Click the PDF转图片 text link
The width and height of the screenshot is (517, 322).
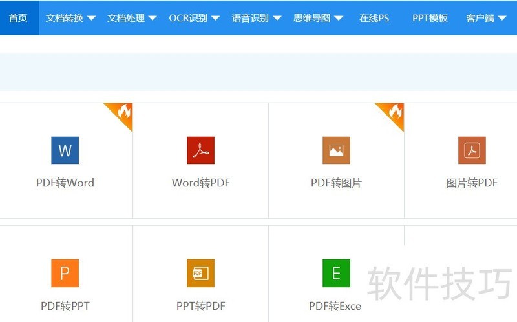tap(336, 183)
